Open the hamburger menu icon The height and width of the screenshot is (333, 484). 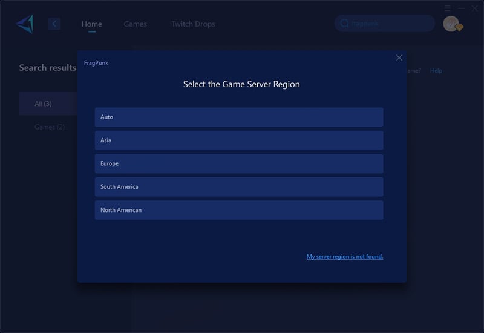pyautogui.click(x=448, y=8)
